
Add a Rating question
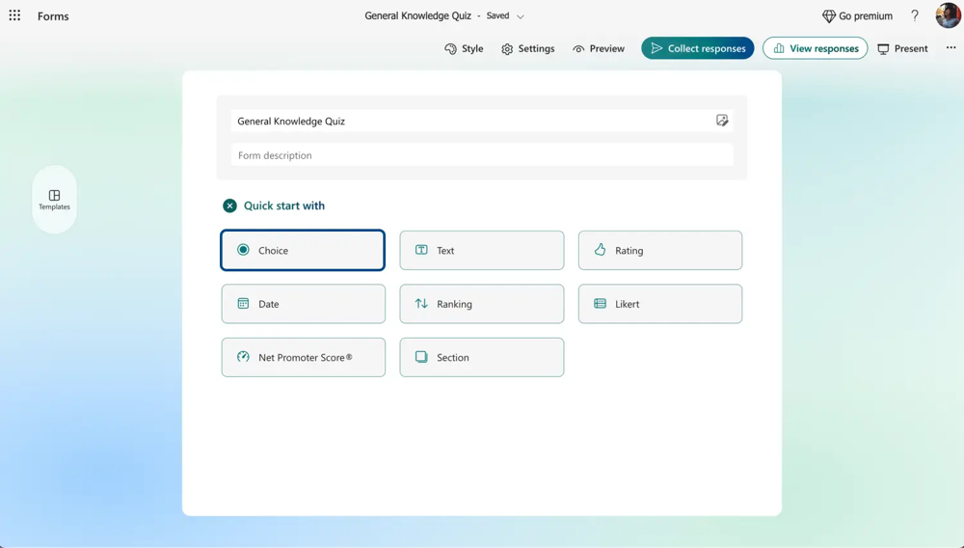659,250
